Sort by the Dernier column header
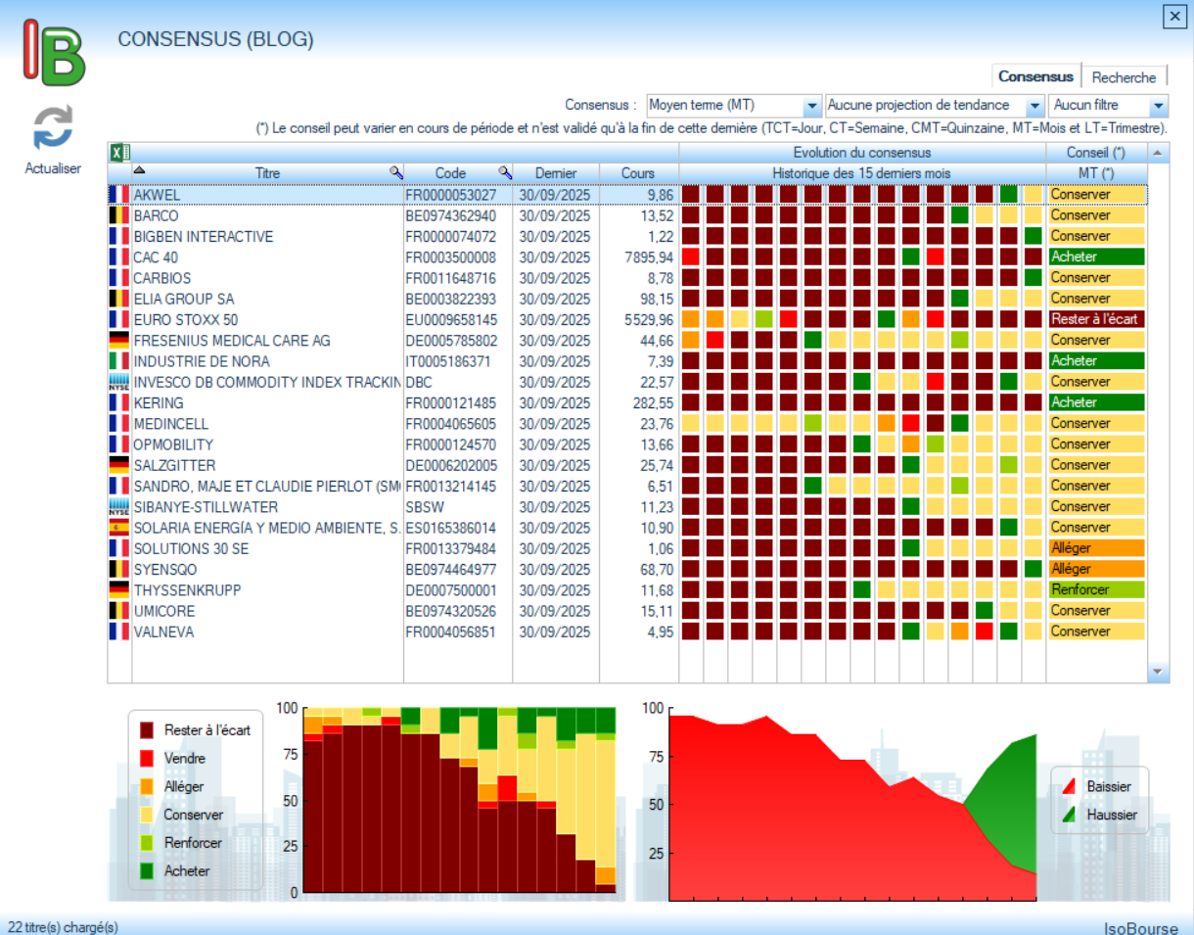The image size is (1194, 935). pos(556,172)
